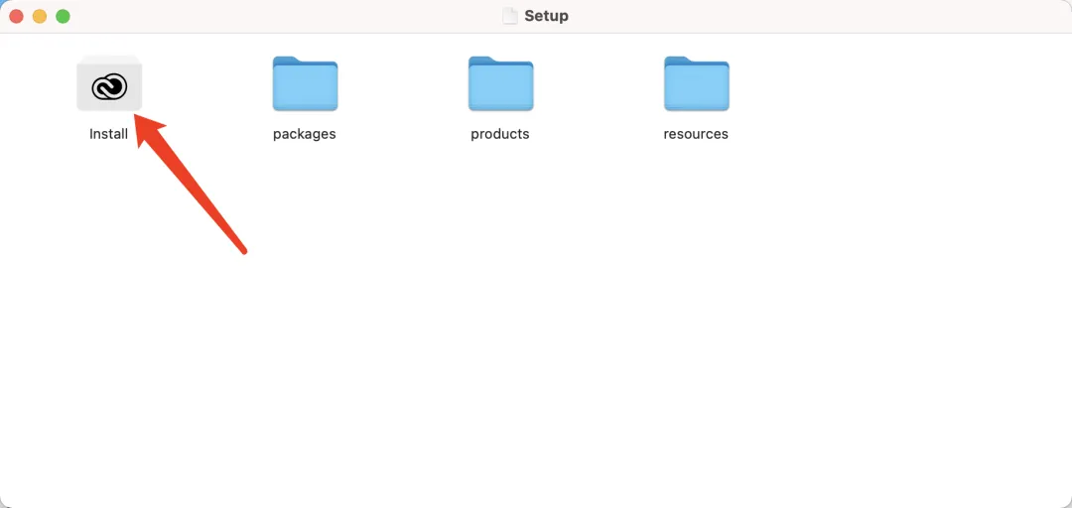Viewport: 1072px width, 508px height.
Task: Click the Setup window title text
Action: (x=546, y=16)
